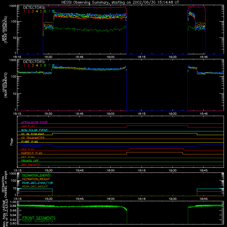Select detector 2 in the front segments legend
The width and height of the screenshot is (227, 227).
(29, 11)
